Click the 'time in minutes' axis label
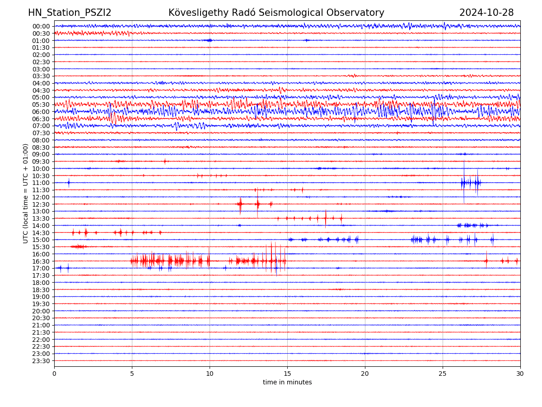Image resolution: width=542 pixels, height=407 pixels. point(287,382)
